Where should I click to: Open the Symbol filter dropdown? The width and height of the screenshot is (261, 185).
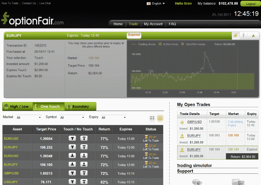[72, 117]
